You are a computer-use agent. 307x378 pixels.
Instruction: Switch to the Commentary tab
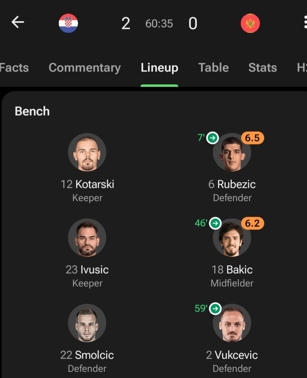pyautogui.click(x=85, y=68)
